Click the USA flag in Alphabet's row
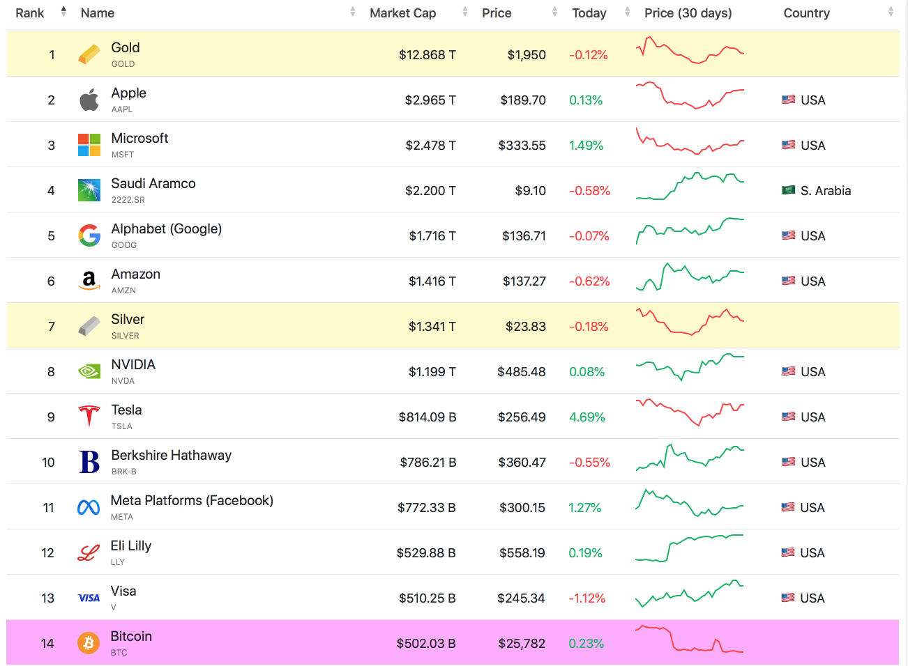Screen dimensions: 908x666 click(789, 235)
